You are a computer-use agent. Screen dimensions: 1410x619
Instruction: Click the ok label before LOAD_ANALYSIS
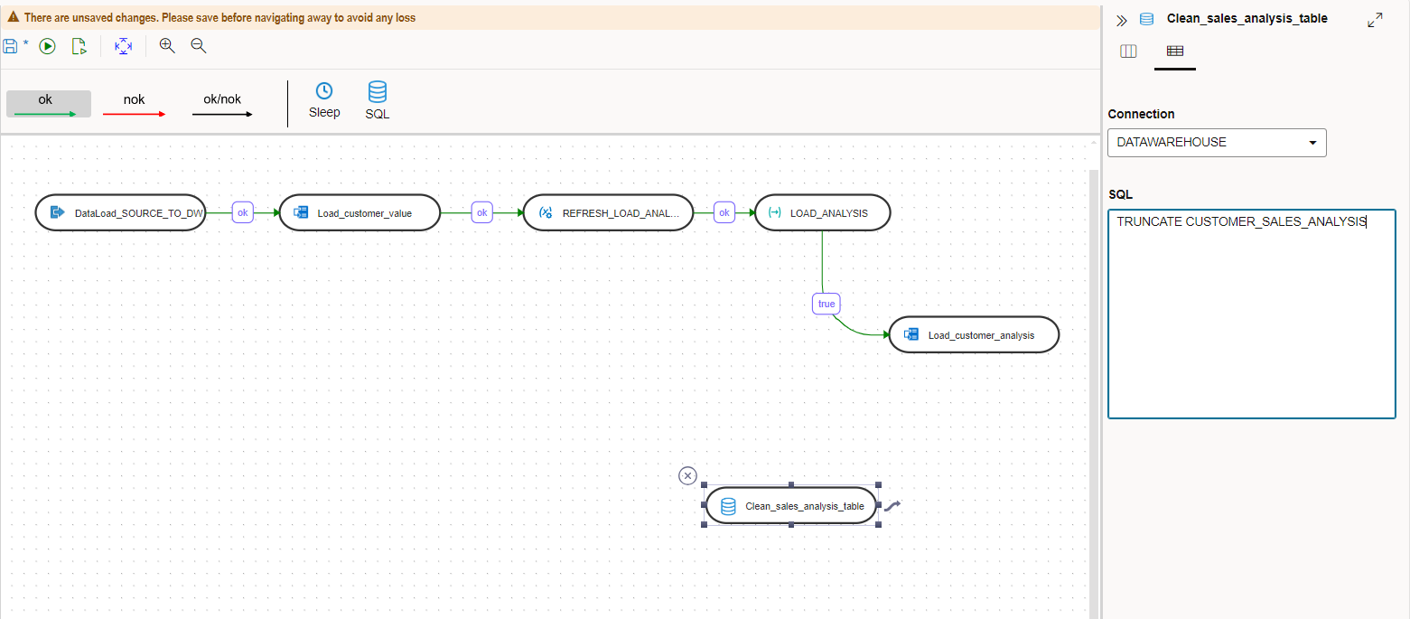(724, 212)
